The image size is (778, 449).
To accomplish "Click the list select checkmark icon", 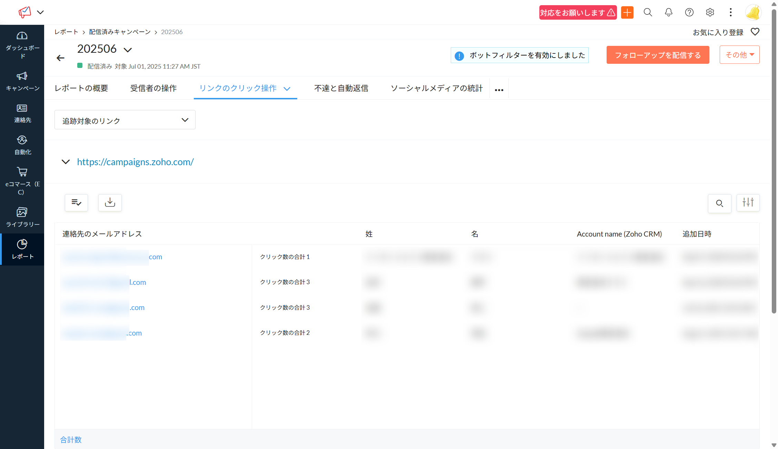I will (x=76, y=202).
